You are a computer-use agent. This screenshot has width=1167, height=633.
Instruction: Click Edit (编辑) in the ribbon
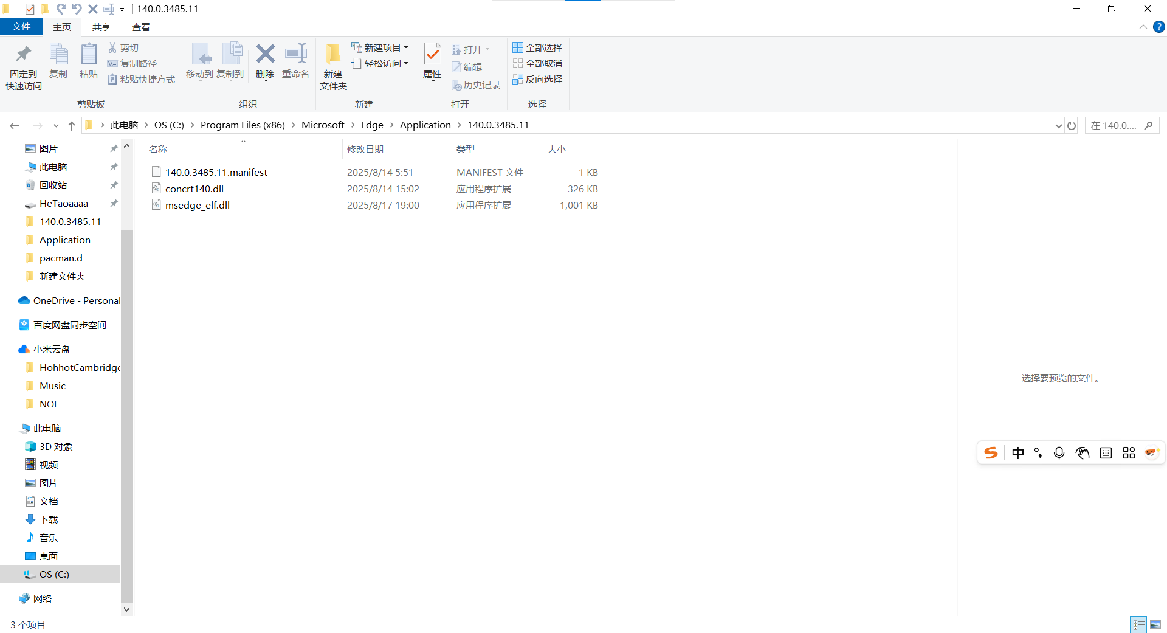coord(467,67)
